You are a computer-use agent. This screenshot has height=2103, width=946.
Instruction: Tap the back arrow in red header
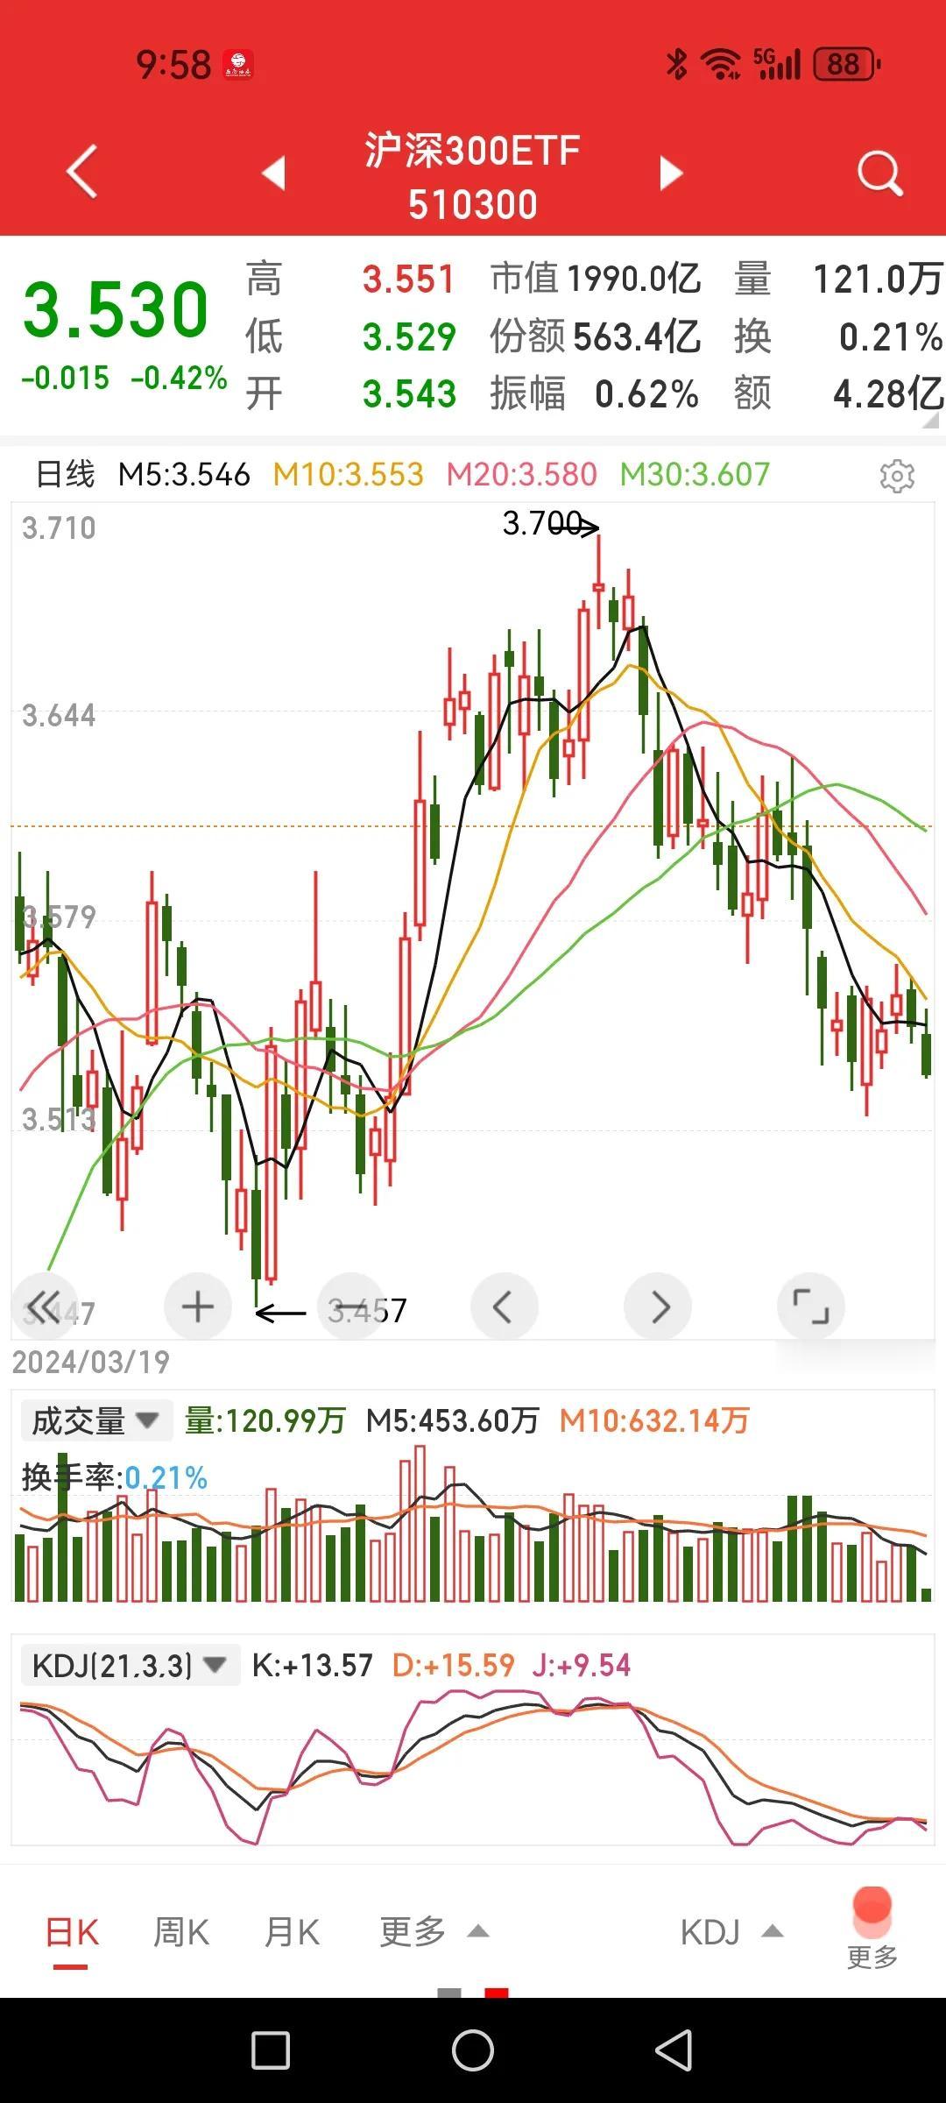82,172
